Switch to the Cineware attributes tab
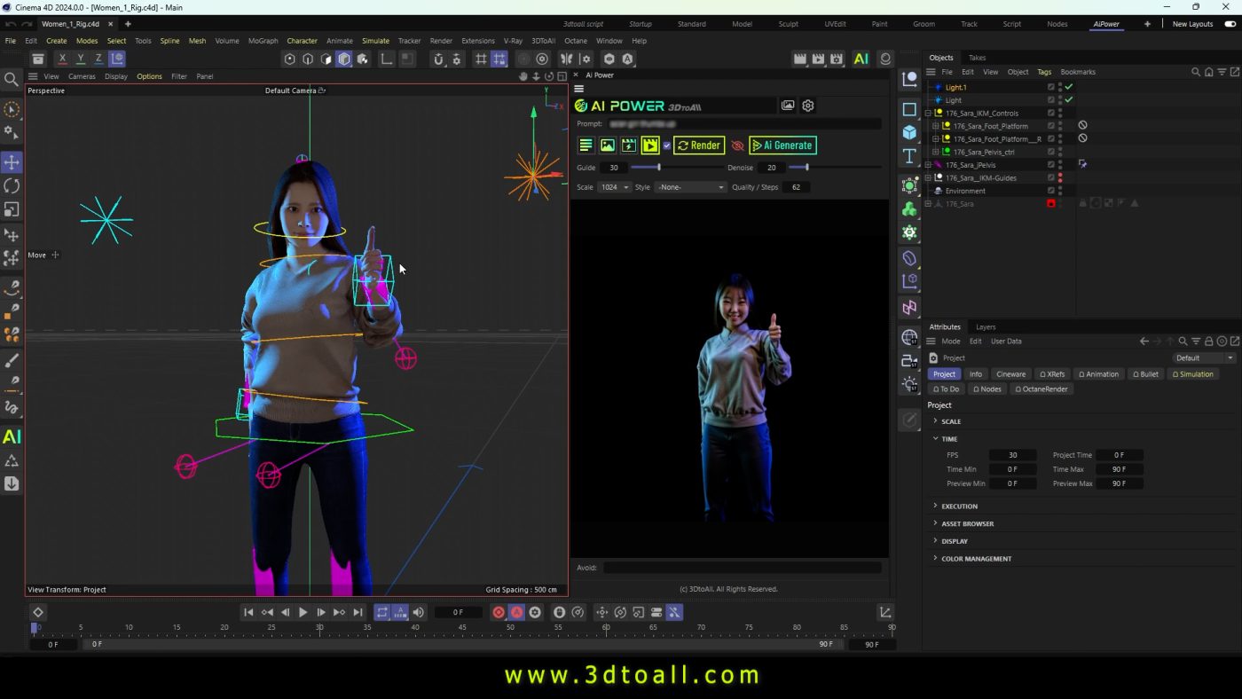Image resolution: width=1242 pixels, height=699 pixels. 1010,374
